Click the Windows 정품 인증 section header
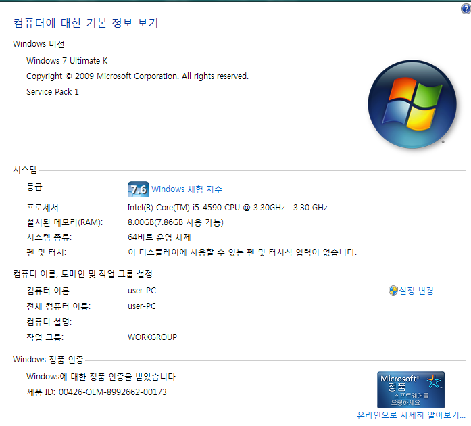 [x=48, y=360]
